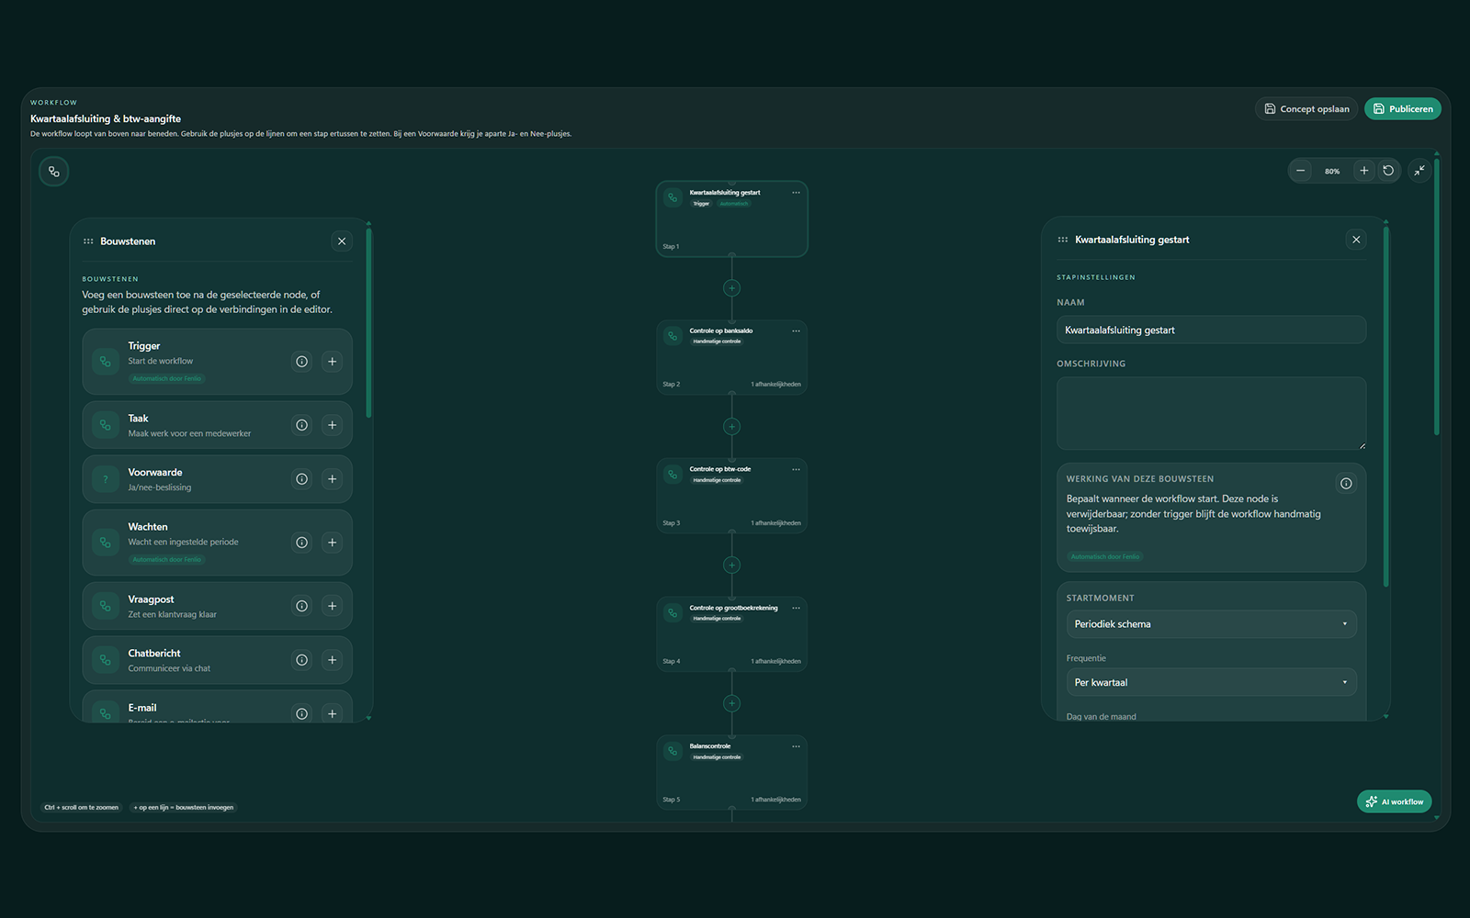Show info for the E-mail bouwsteen
The height and width of the screenshot is (918, 1470).
(301, 713)
